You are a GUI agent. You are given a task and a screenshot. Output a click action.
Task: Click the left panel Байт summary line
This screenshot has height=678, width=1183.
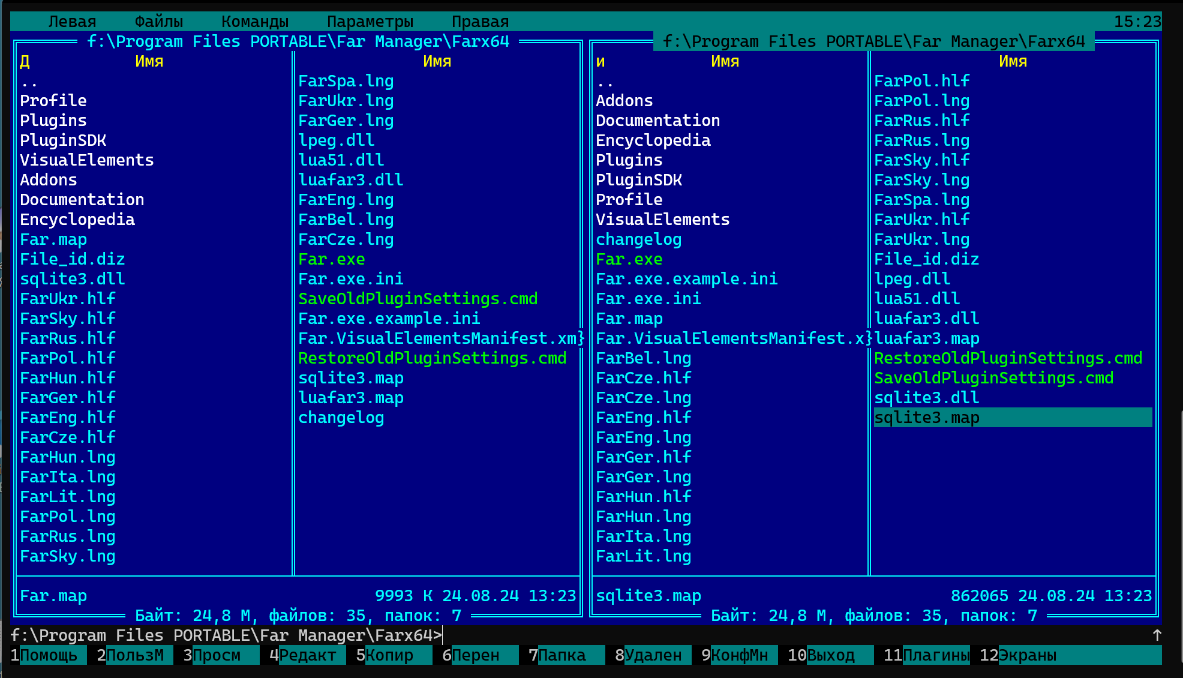coord(298,616)
